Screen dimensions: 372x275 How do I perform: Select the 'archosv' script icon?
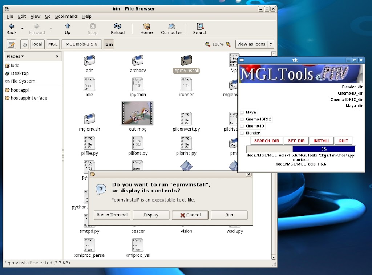coord(138,60)
